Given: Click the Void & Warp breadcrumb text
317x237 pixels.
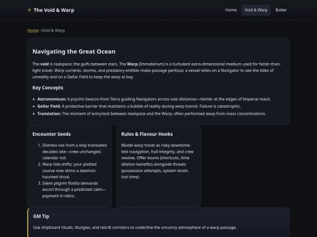Looking at the screenshot, I should (x=53, y=30).
